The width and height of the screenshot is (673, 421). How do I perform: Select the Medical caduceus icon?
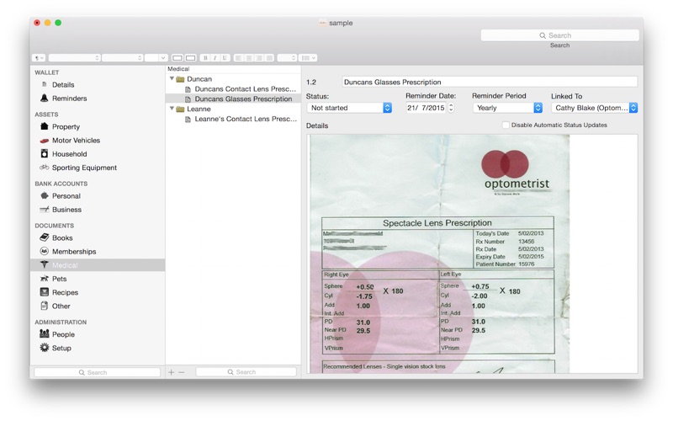pos(45,265)
